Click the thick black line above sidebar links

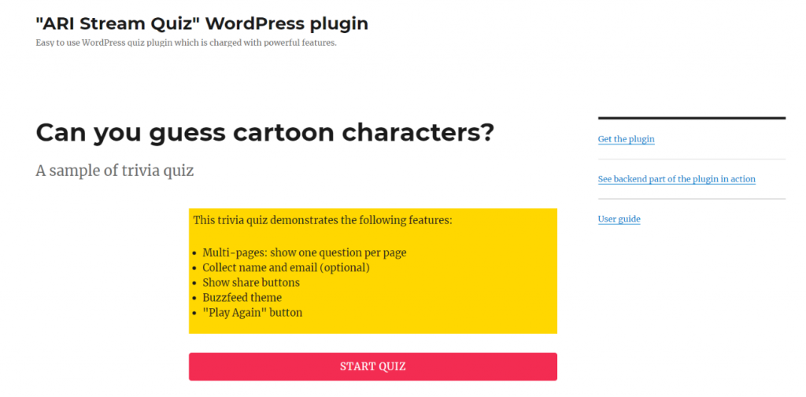[x=692, y=118]
